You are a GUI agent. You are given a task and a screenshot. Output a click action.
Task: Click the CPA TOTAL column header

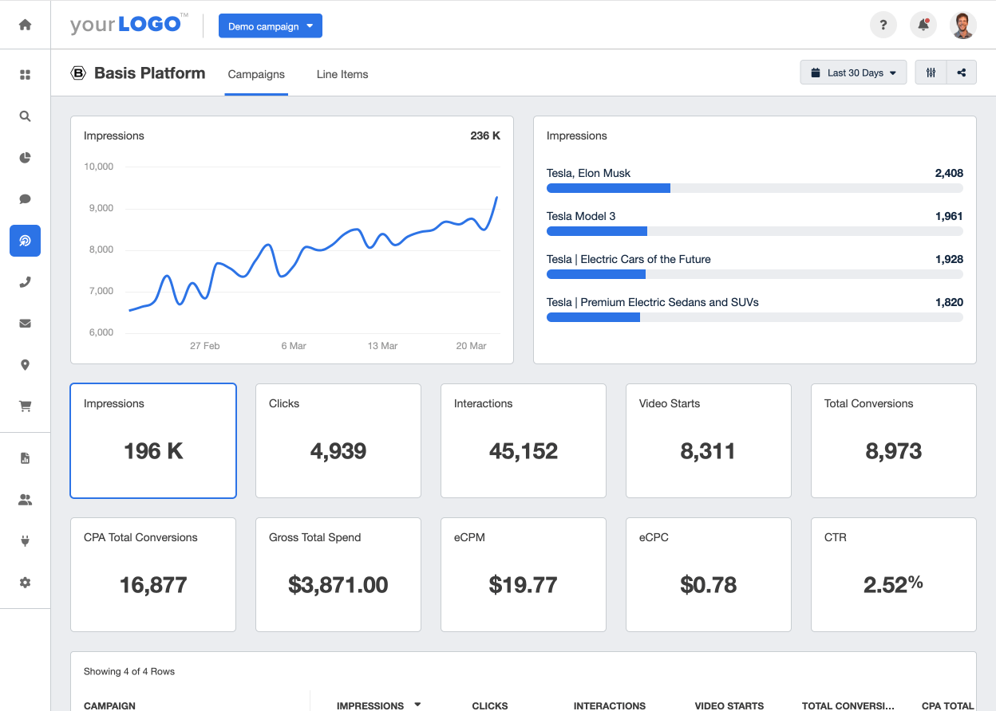947,705
